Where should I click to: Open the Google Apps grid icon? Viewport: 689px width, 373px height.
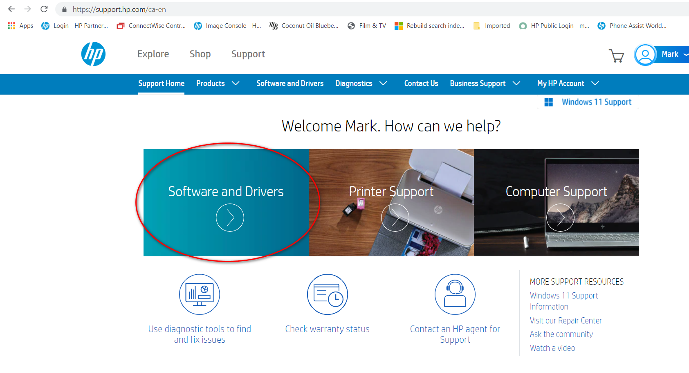click(11, 25)
